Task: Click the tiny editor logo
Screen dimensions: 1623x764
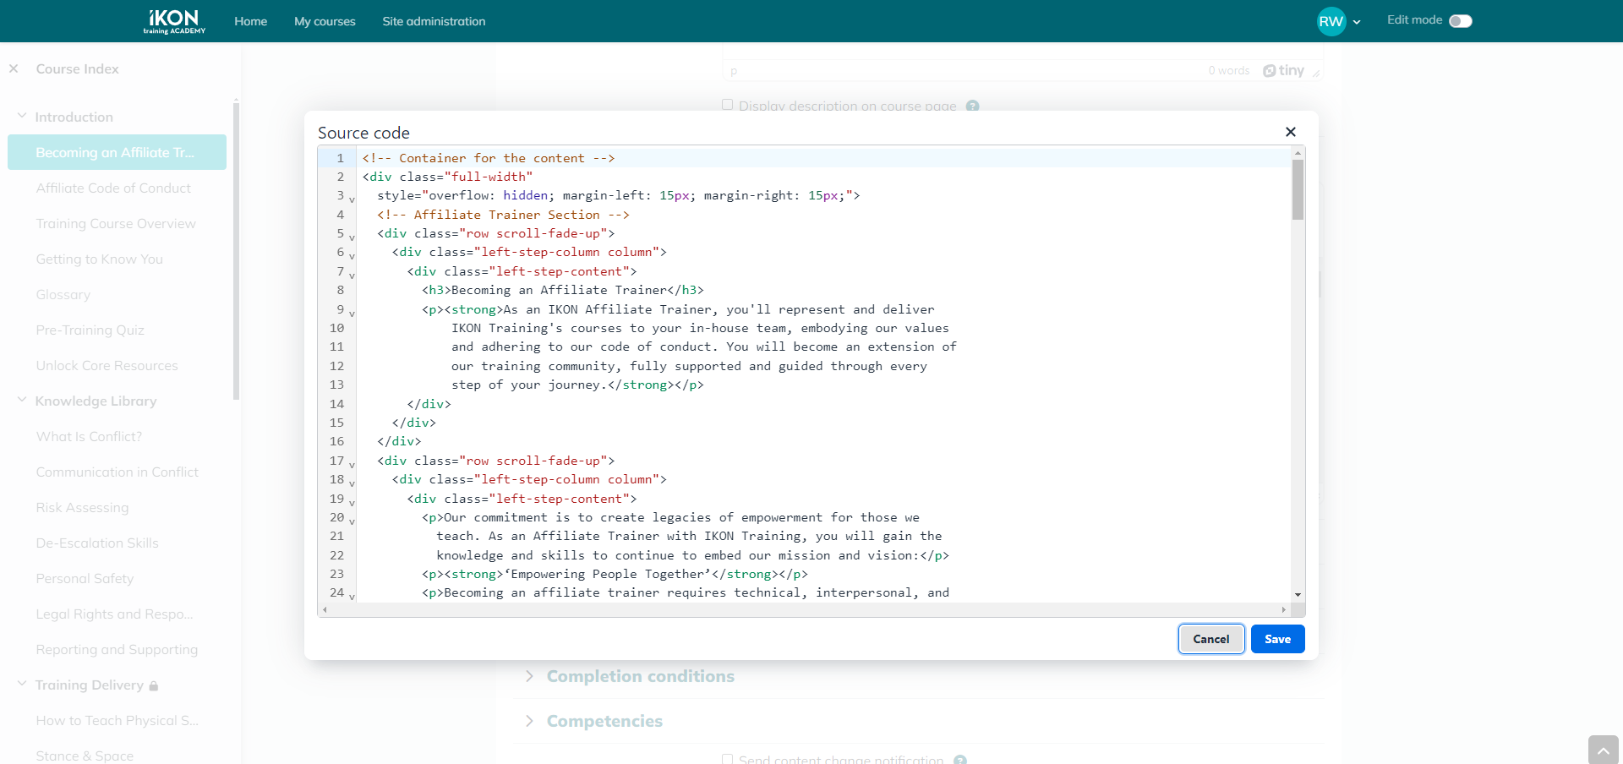Action: point(1286,71)
